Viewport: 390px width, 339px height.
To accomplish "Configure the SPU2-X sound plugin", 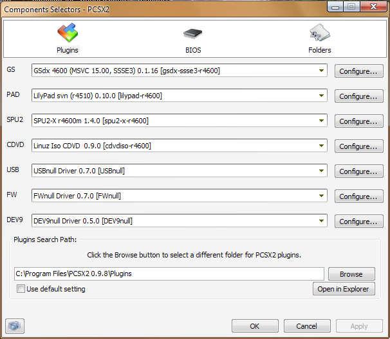I will pos(358,121).
